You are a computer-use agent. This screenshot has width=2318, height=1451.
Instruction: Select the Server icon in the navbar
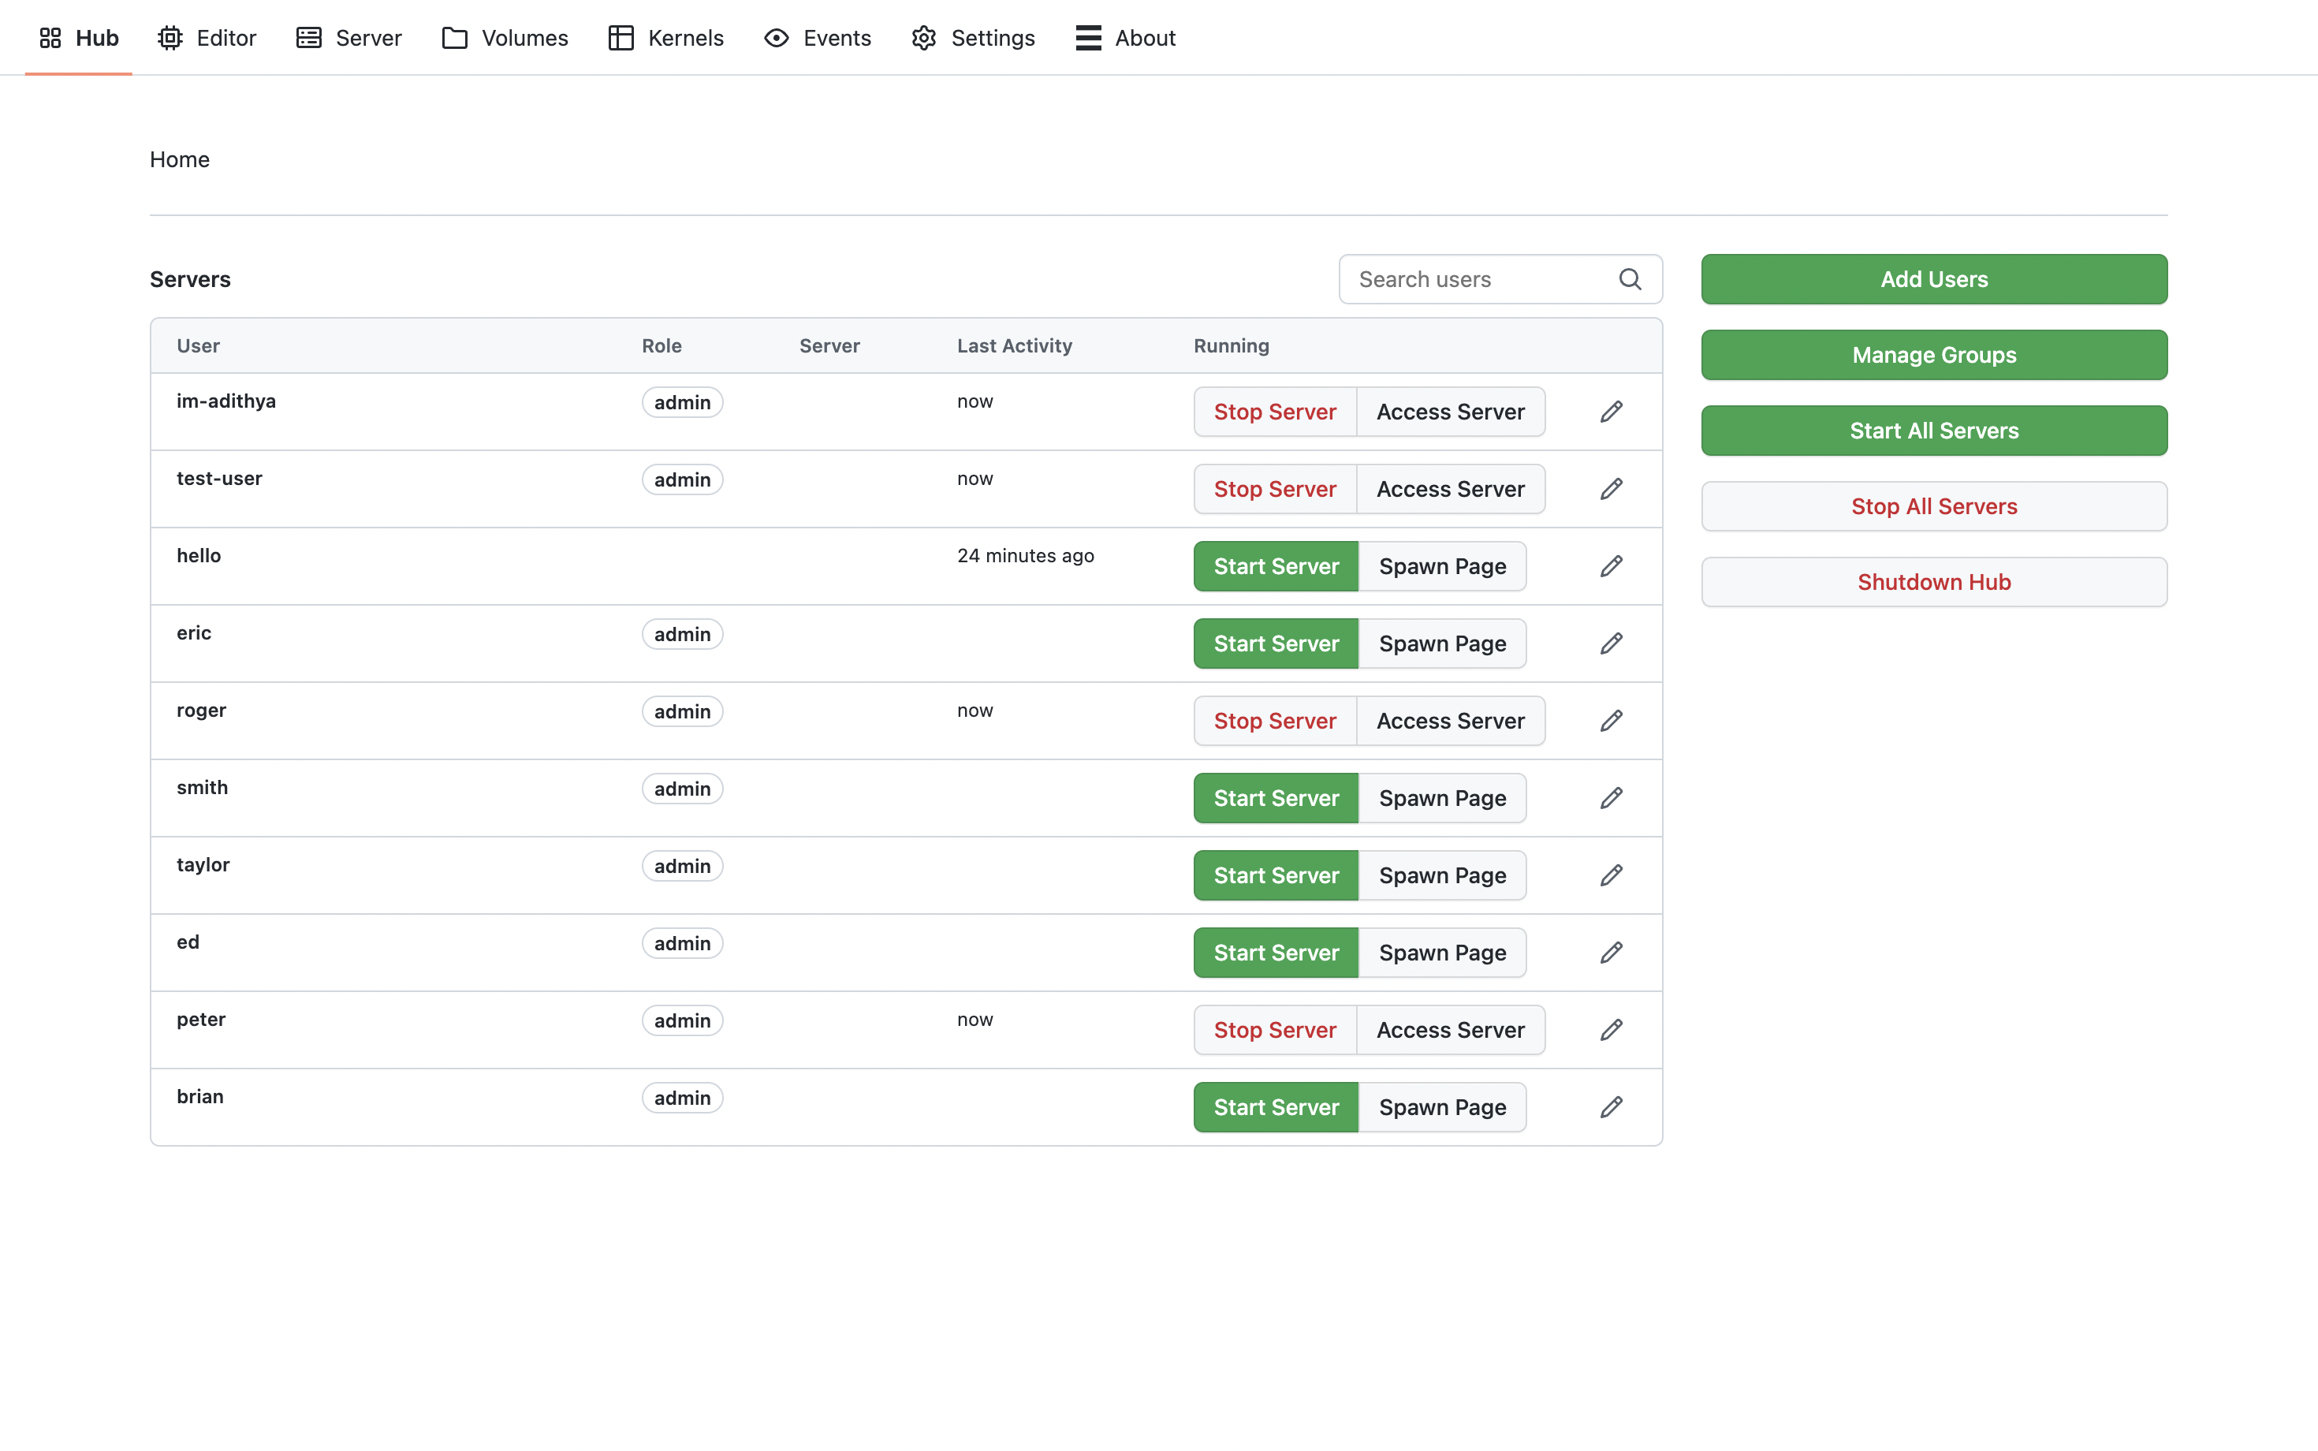[x=348, y=37]
